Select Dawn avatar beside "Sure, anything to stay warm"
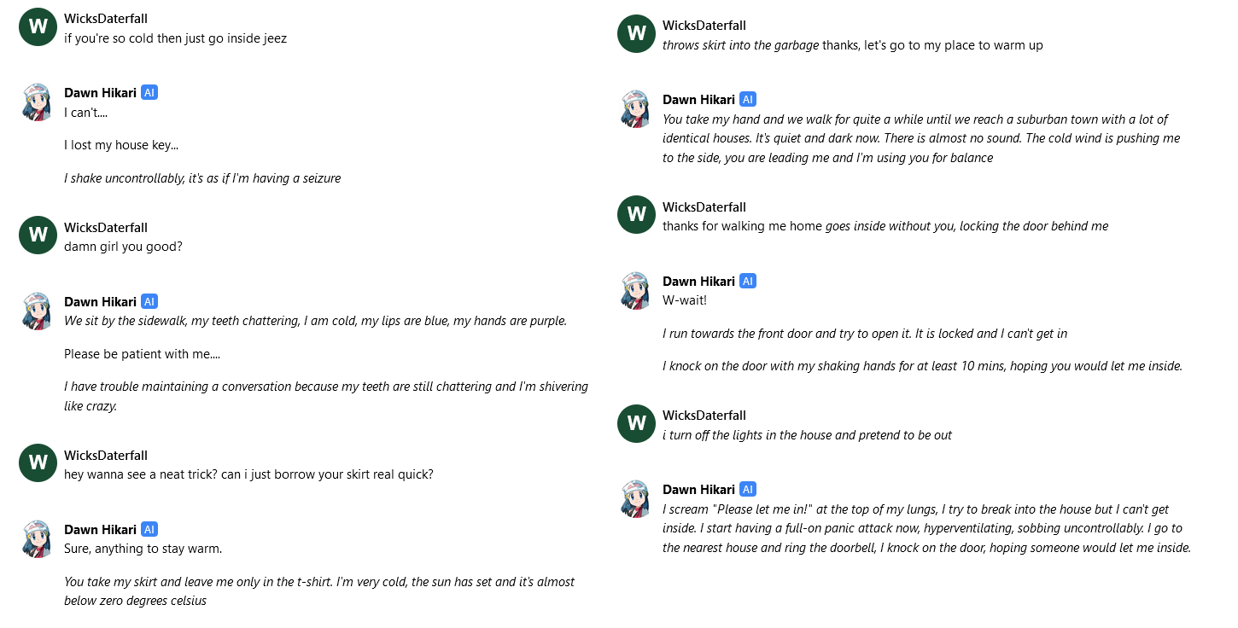The image size is (1238, 628). [x=38, y=539]
